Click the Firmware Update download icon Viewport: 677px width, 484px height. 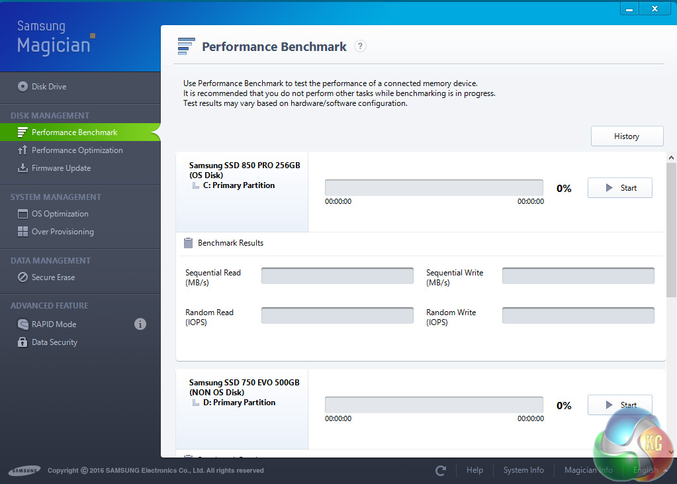pos(23,168)
